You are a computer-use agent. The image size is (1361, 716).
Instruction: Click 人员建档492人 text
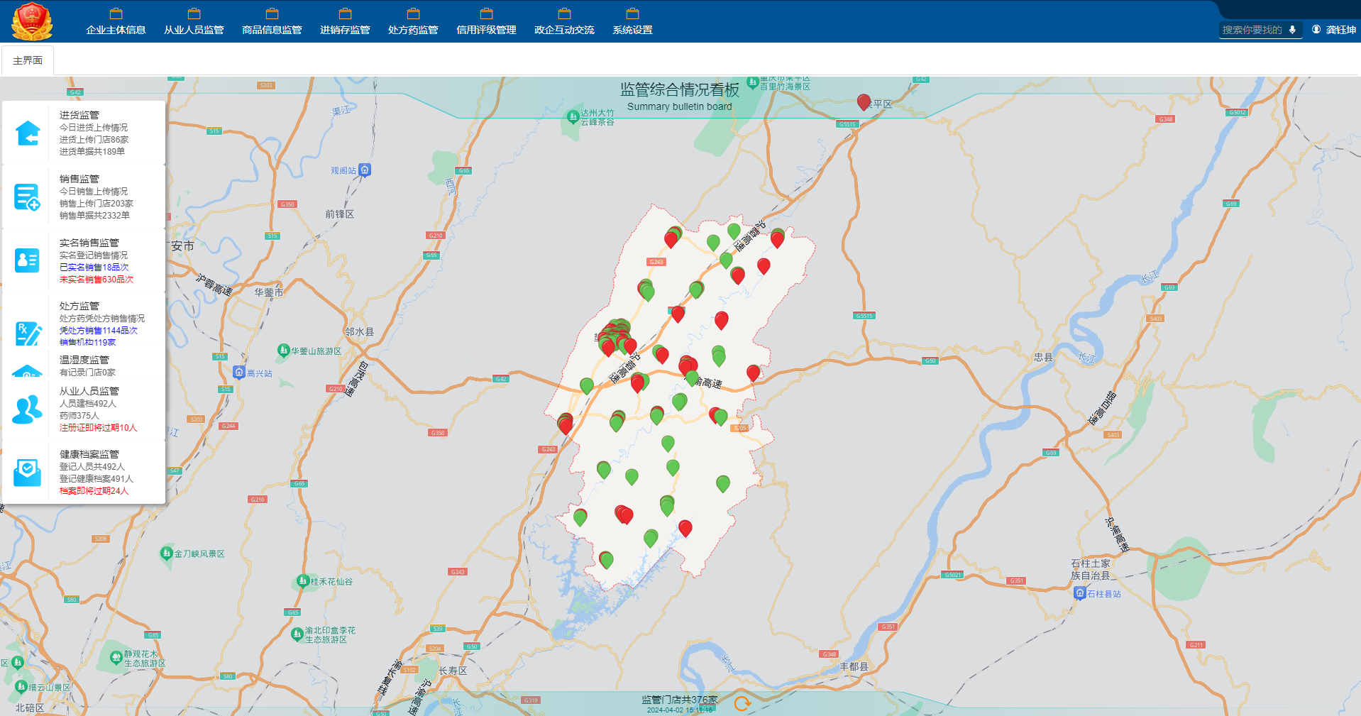coord(88,404)
